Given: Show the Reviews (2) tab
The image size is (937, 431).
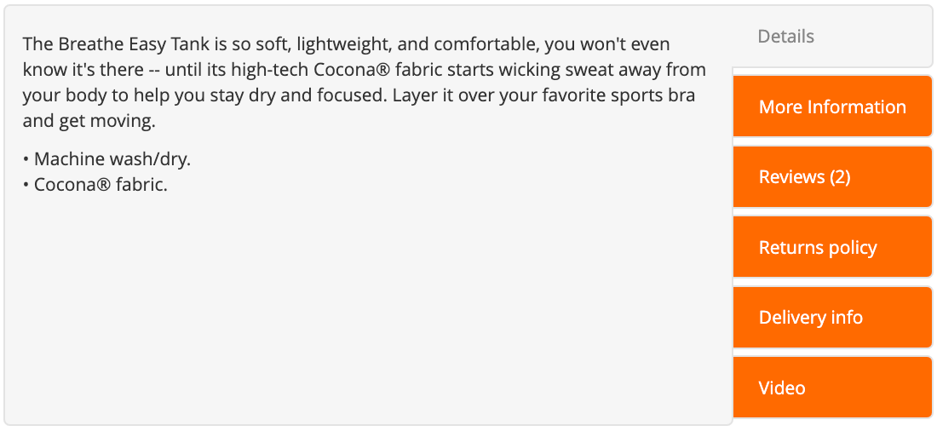Looking at the screenshot, I should [832, 177].
